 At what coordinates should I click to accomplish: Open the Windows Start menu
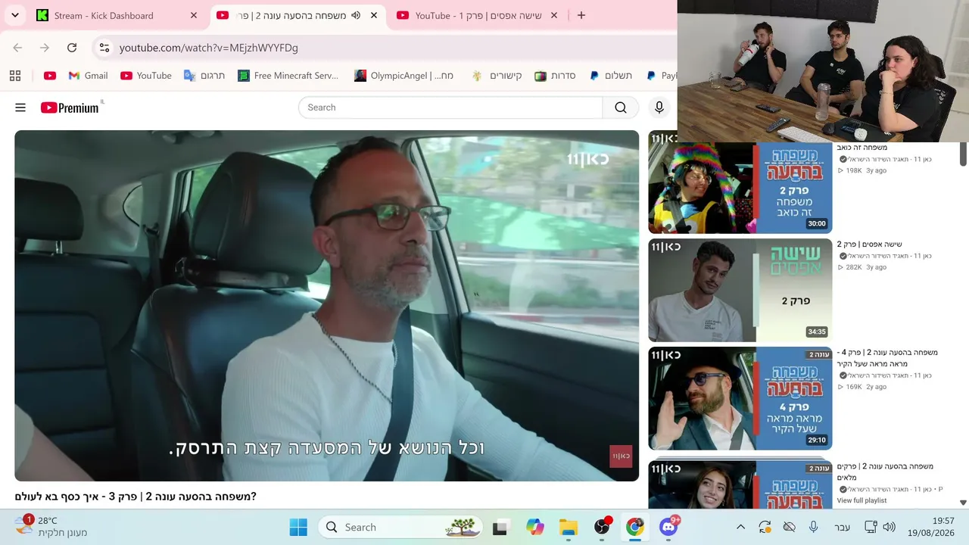pos(298,528)
